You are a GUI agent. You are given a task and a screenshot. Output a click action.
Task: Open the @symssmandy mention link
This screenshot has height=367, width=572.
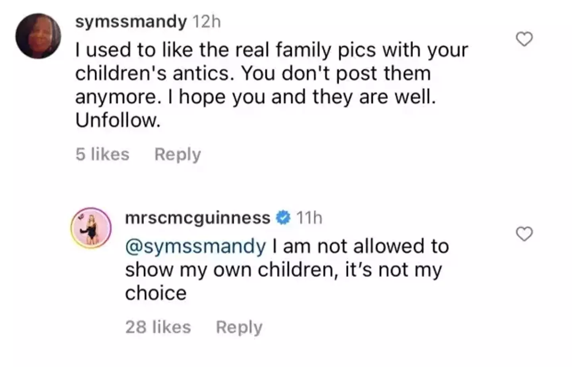click(195, 246)
